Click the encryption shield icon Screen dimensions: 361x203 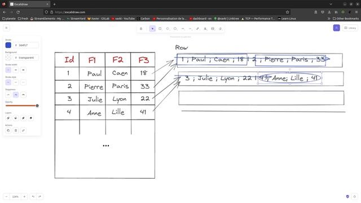(x=347, y=197)
